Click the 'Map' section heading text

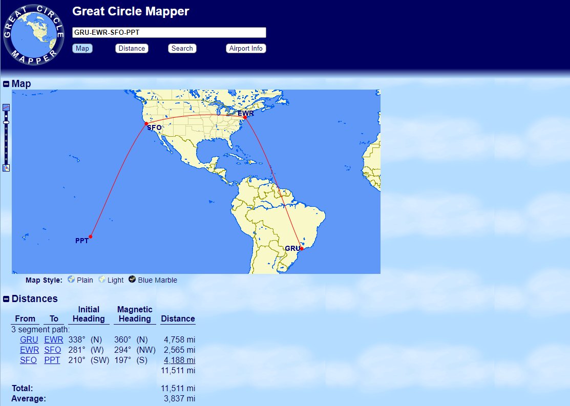coord(21,83)
